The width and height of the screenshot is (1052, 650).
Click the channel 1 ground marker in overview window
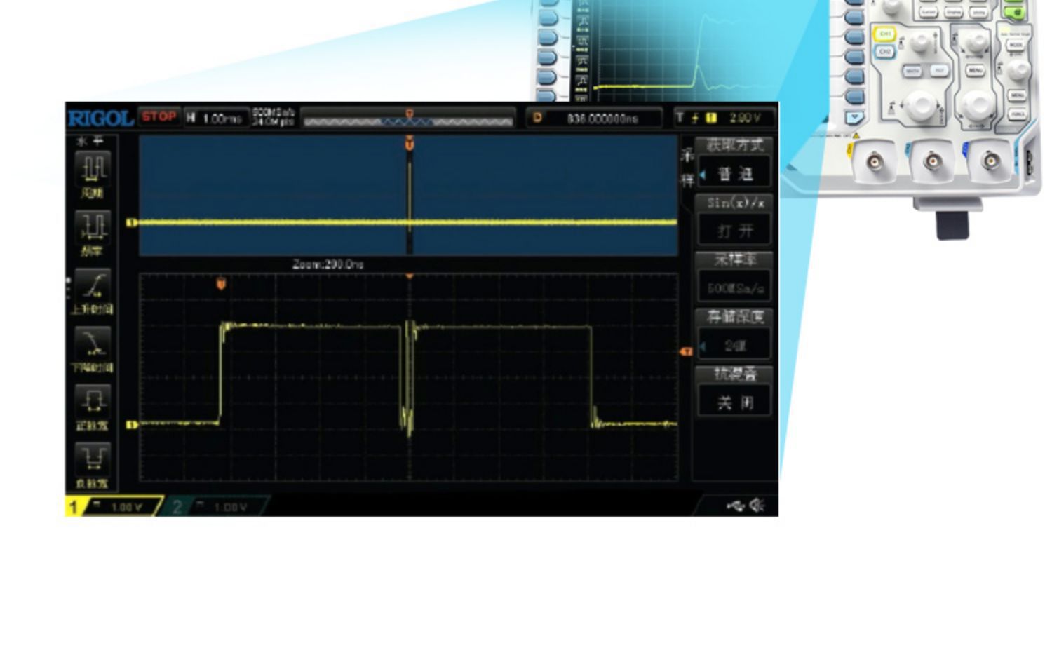(x=131, y=223)
